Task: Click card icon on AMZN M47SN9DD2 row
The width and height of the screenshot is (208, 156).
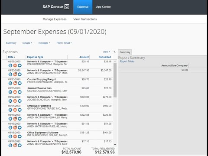Action: point(15,75)
